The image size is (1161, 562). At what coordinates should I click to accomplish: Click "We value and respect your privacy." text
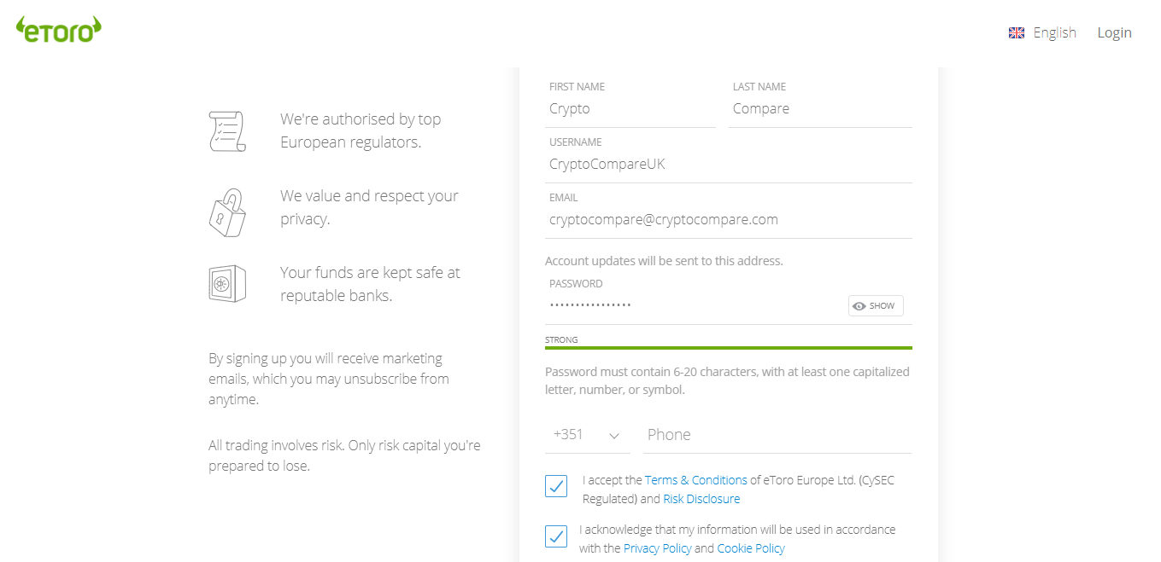point(369,207)
